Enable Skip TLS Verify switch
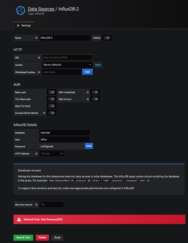Image resolution: width=188 pixels, height=243 pixels. (52, 106)
